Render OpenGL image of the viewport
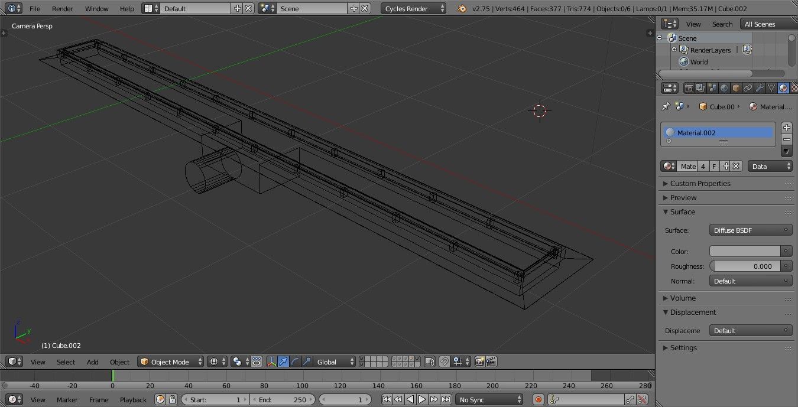 (479, 362)
